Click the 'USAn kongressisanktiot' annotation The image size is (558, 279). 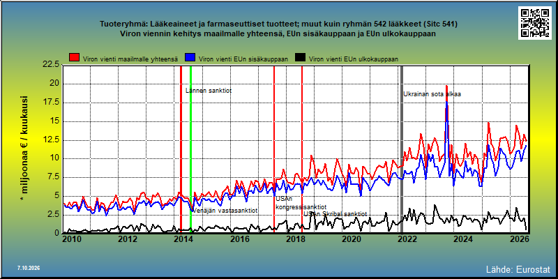click(x=301, y=203)
